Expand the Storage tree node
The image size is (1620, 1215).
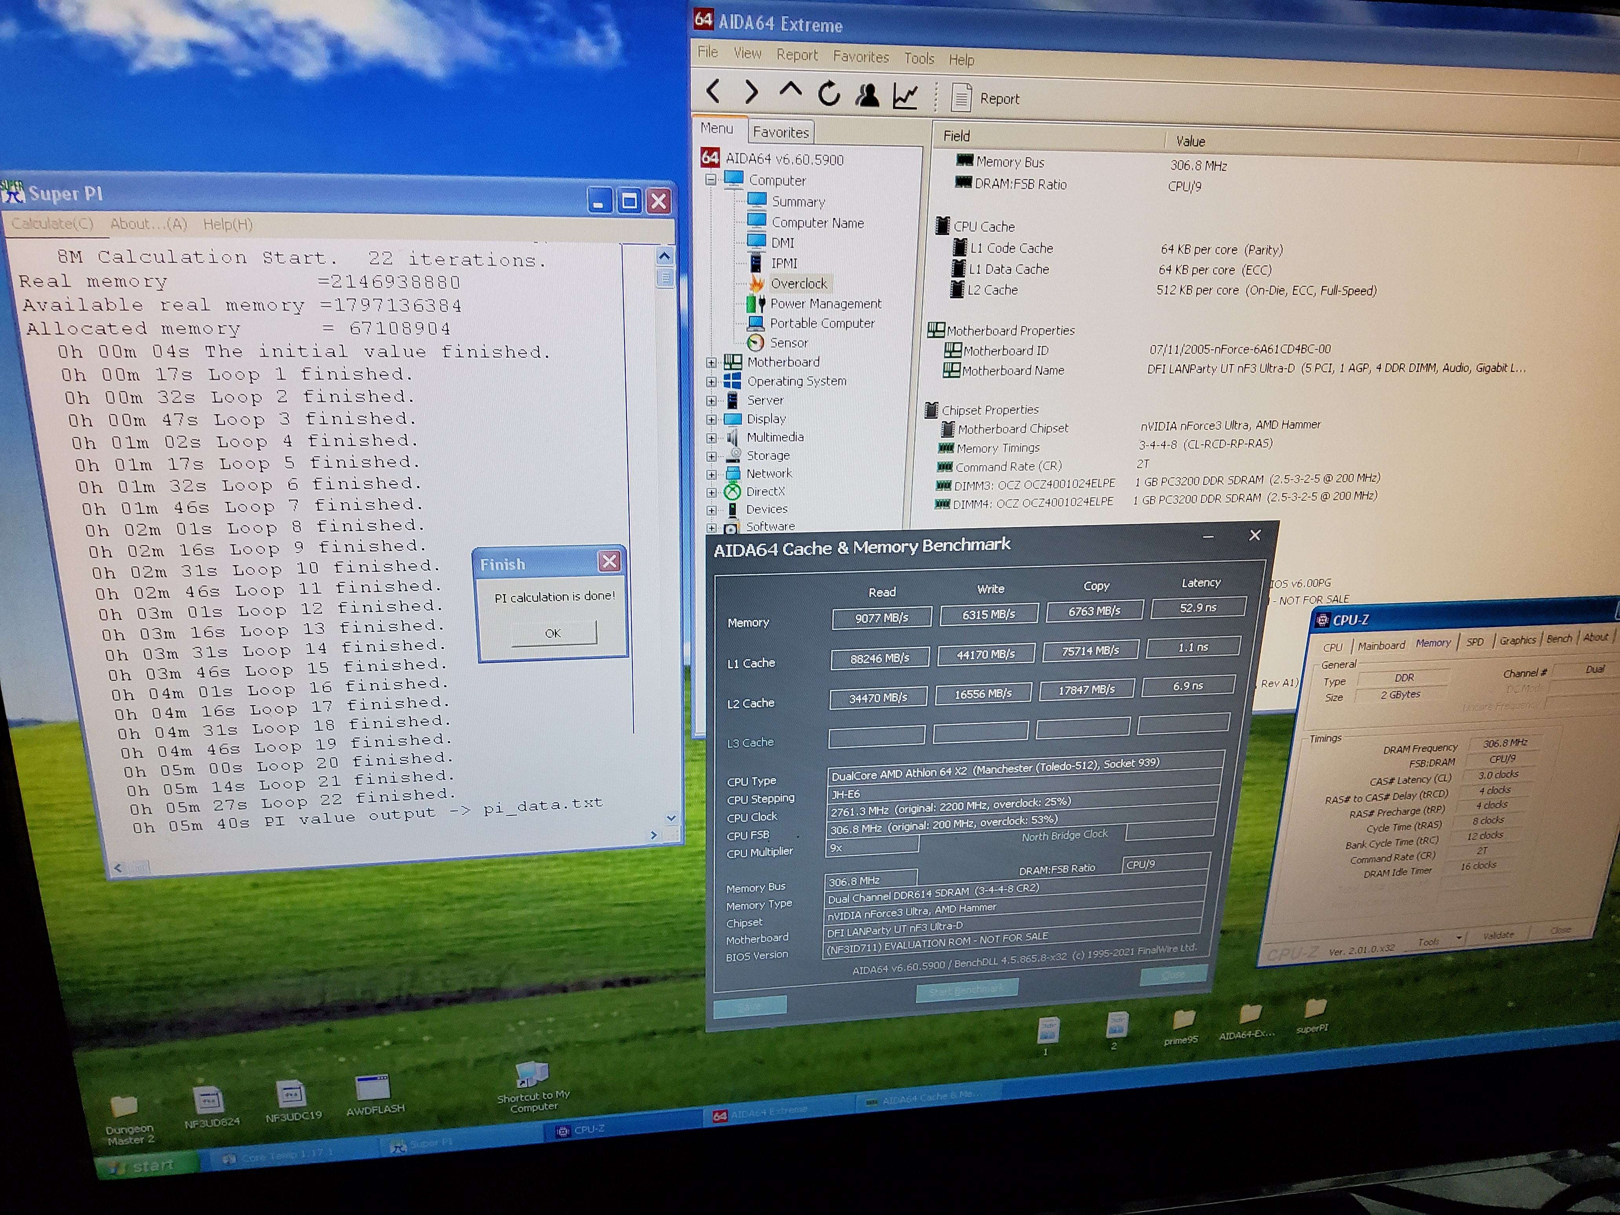pyautogui.click(x=711, y=456)
